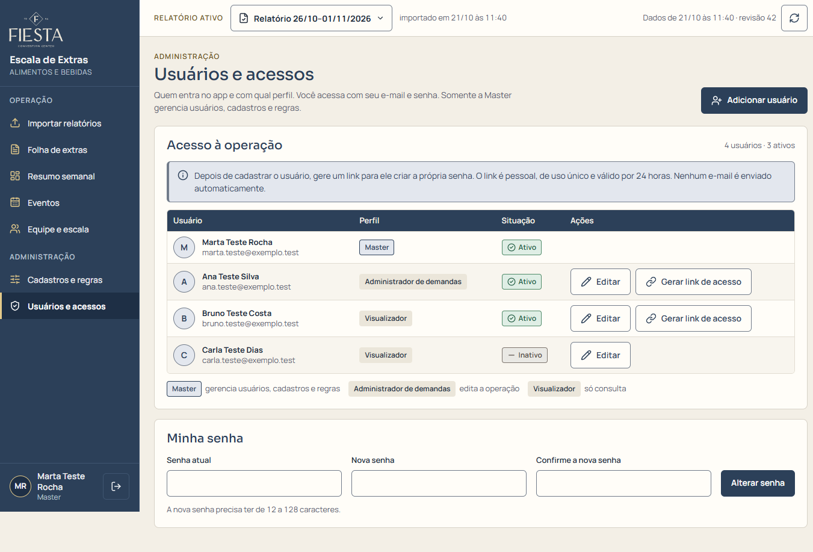Click the grid icon beside Resumo semanal
The width and height of the screenshot is (813, 552).
pyautogui.click(x=15, y=176)
